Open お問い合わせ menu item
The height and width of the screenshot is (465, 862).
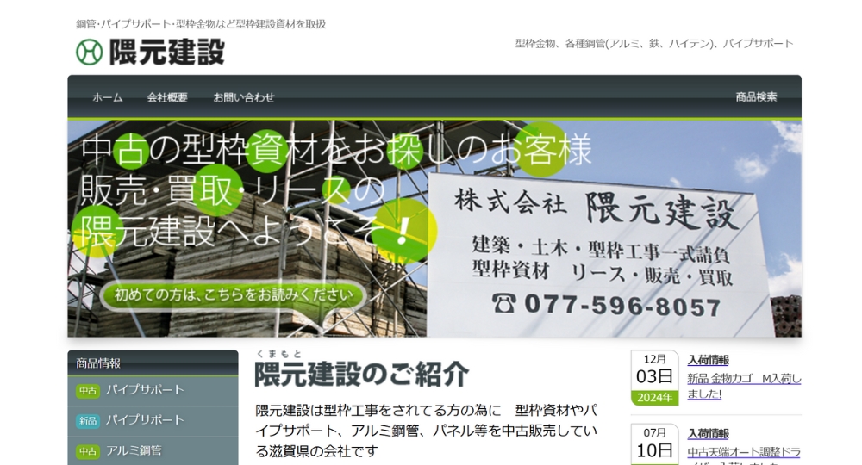tap(244, 97)
